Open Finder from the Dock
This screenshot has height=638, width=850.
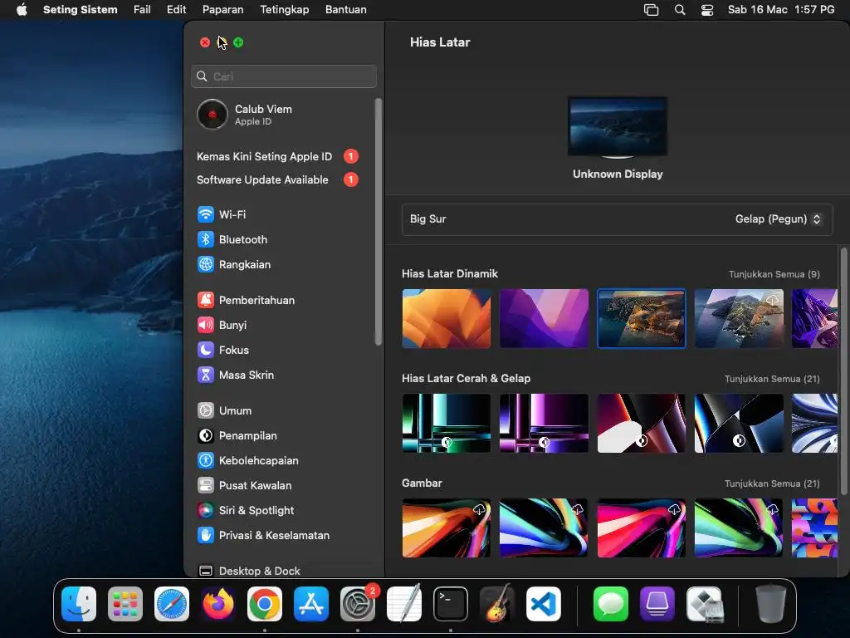click(79, 604)
